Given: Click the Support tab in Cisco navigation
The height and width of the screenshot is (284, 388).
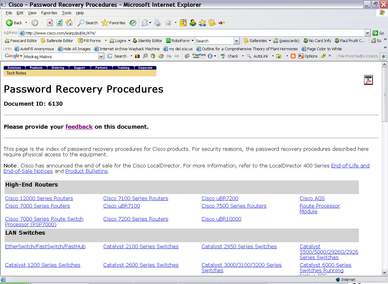Looking at the screenshot, I should tap(79, 68).
